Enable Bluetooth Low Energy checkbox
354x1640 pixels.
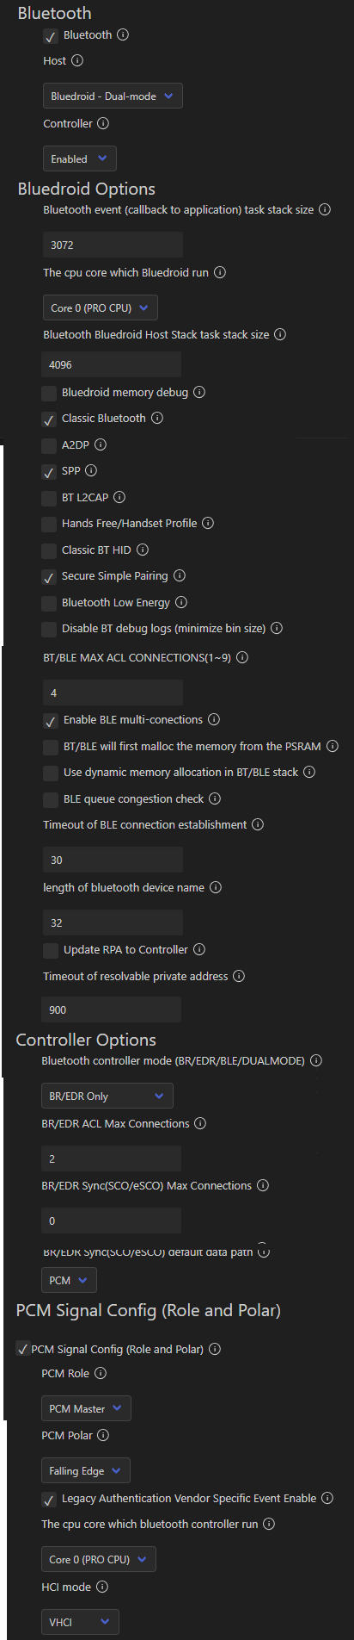[x=49, y=603]
